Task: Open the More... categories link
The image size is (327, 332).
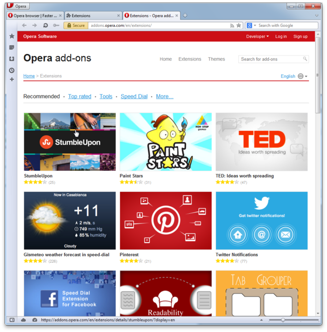Action: [x=164, y=96]
